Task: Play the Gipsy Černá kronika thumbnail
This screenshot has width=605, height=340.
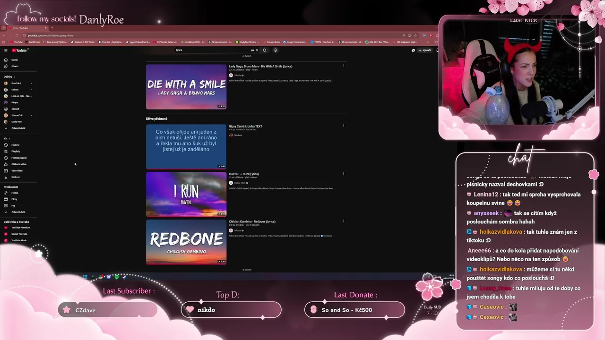Action: tap(186, 146)
